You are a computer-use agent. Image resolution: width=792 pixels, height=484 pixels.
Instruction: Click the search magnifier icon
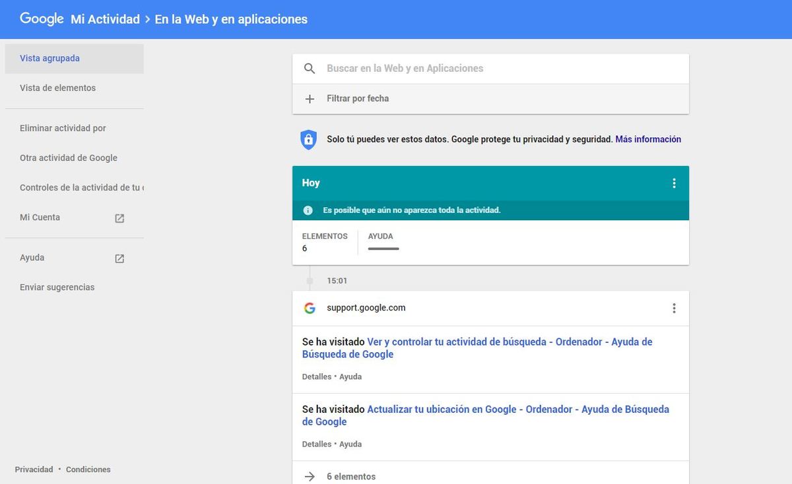pyautogui.click(x=310, y=69)
